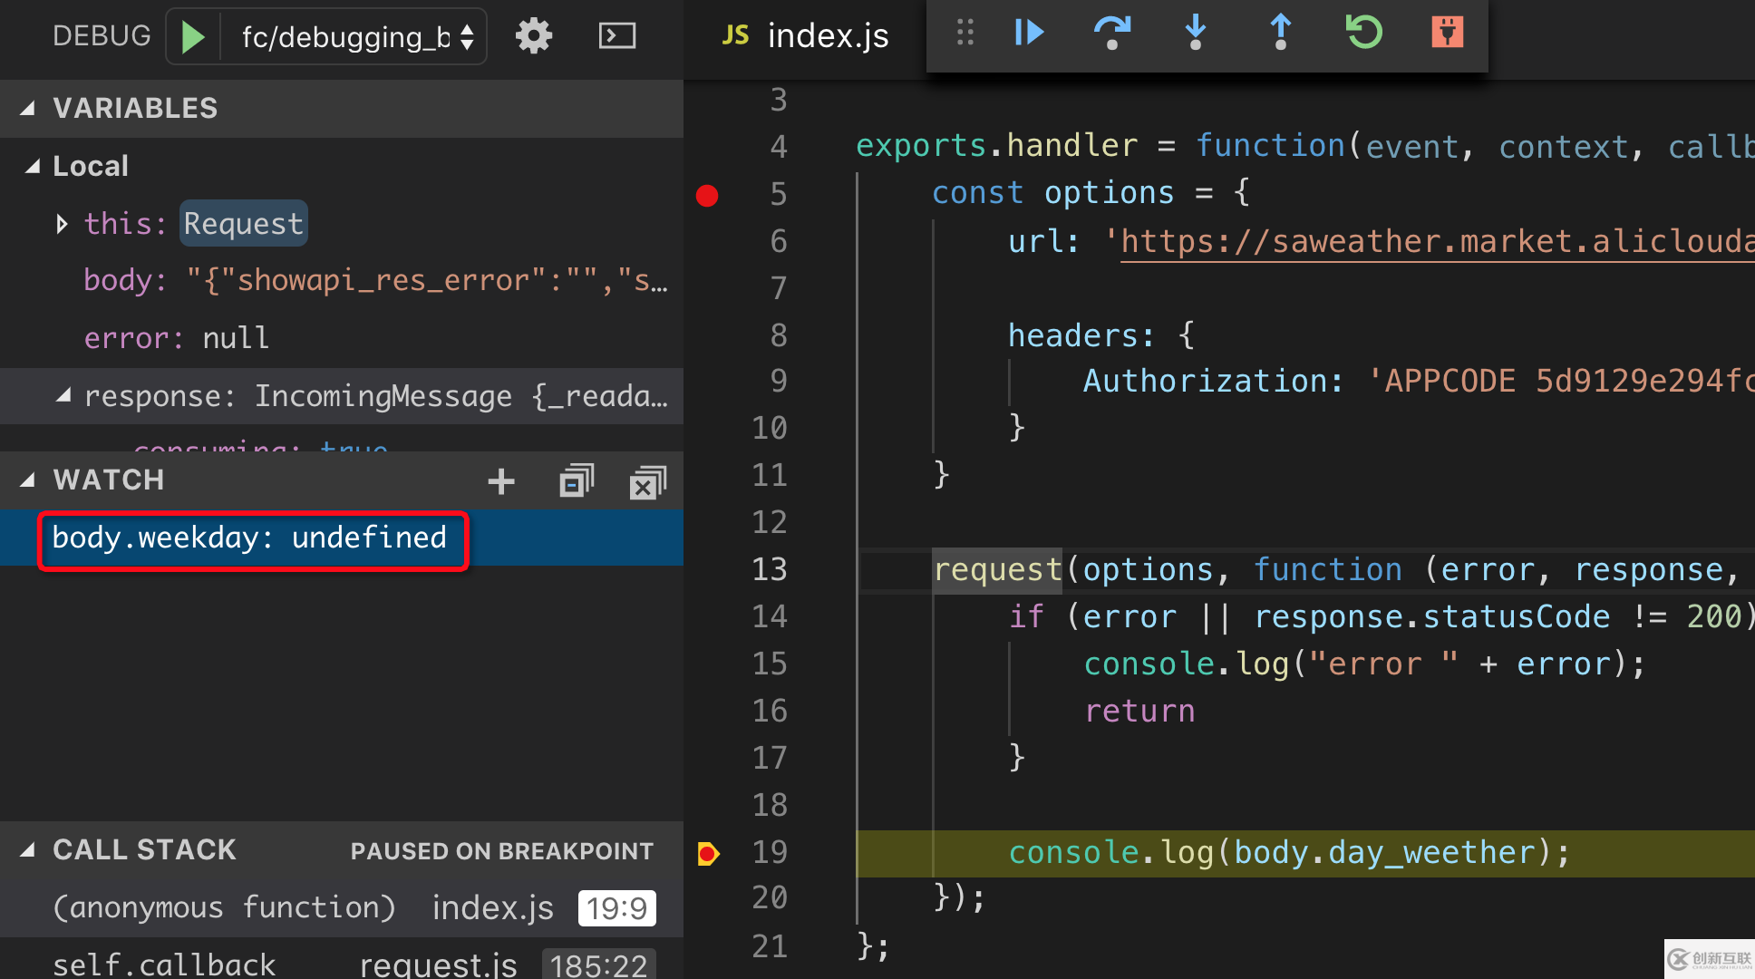The image size is (1755, 979).
Task: Click the 'body.weekday: undefined' watch expression
Action: pyautogui.click(x=247, y=538)
